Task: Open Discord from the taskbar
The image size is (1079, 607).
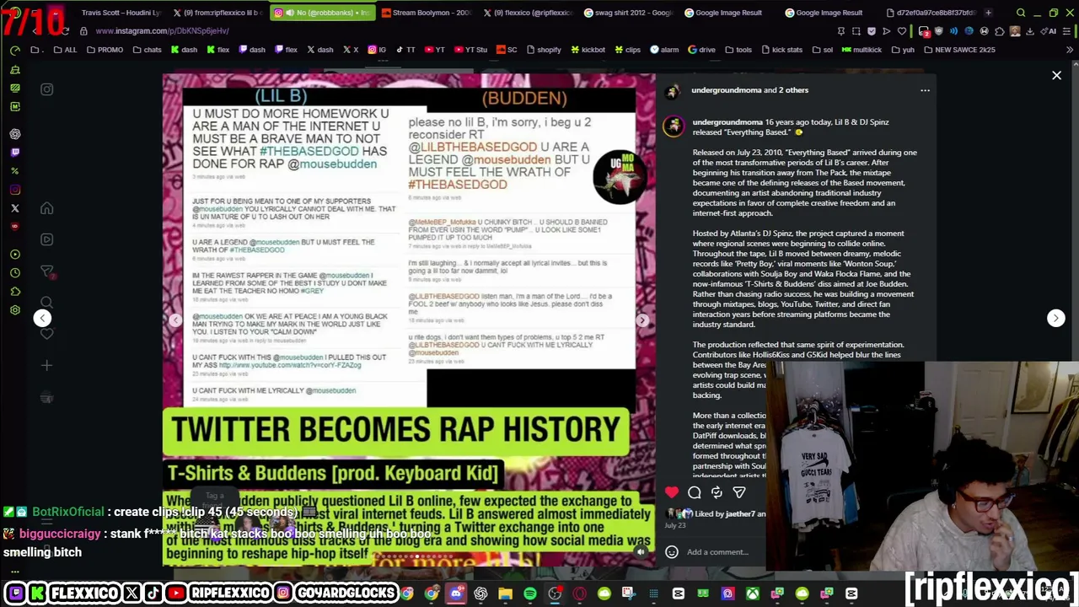Action: tap(456, 594)
